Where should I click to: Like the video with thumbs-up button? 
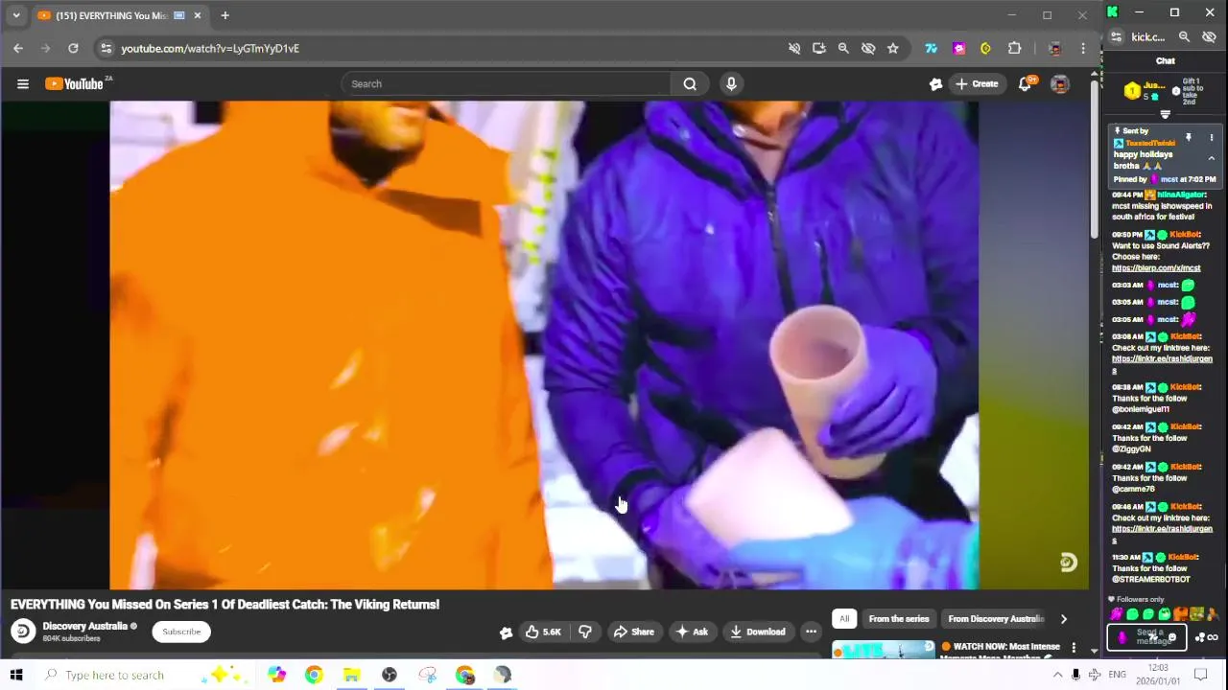pos(542,632)
